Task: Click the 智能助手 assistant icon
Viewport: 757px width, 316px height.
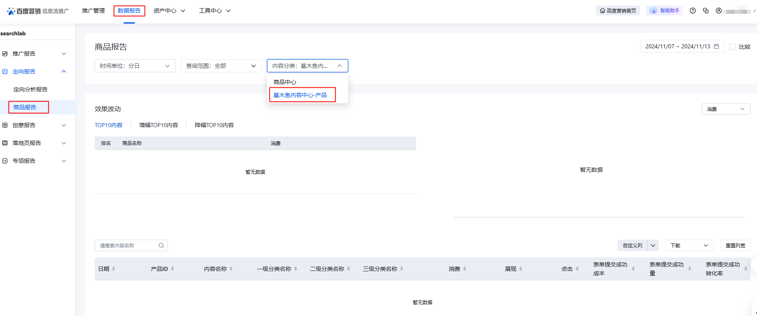Action: 653,11
